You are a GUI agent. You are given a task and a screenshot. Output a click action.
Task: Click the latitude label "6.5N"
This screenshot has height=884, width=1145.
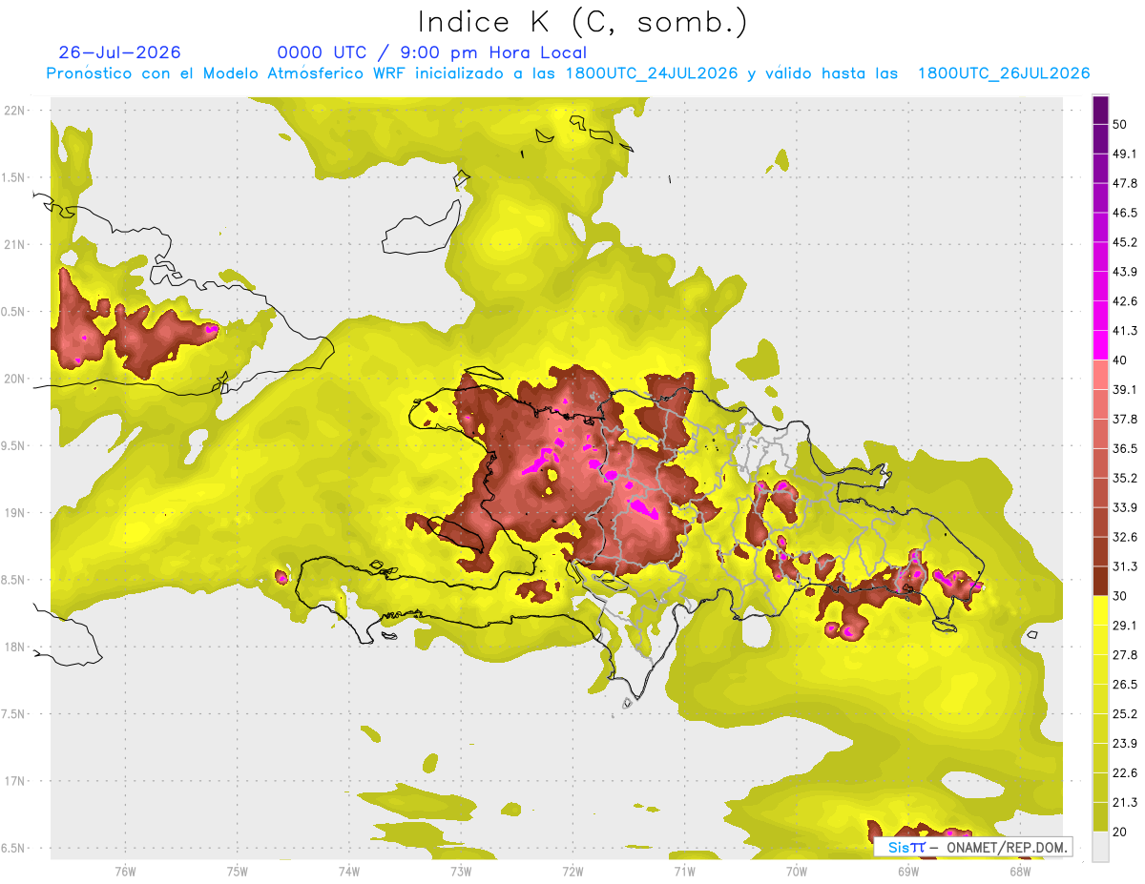point(14,849)
